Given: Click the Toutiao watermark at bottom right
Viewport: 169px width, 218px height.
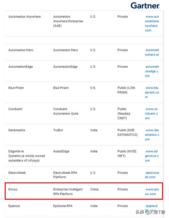Looking at the screenshot, I should click(x=150, y=212).
